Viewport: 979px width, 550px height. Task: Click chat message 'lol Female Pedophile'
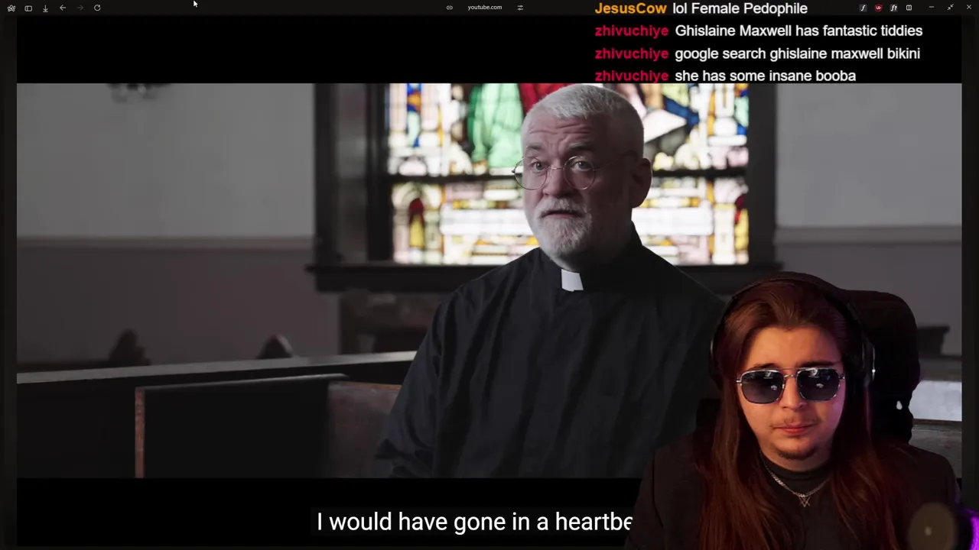tap(740, 8)
